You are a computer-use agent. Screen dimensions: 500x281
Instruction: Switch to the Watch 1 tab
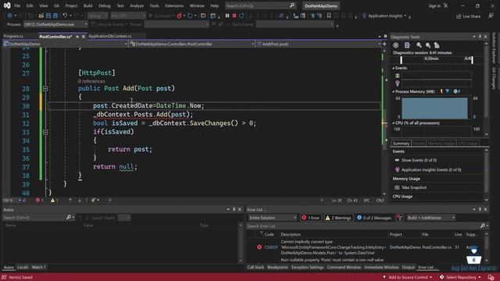click(x=38, y=267)
